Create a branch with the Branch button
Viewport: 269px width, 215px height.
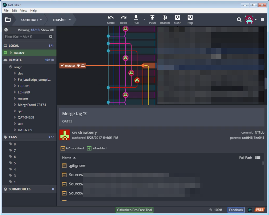165,20
